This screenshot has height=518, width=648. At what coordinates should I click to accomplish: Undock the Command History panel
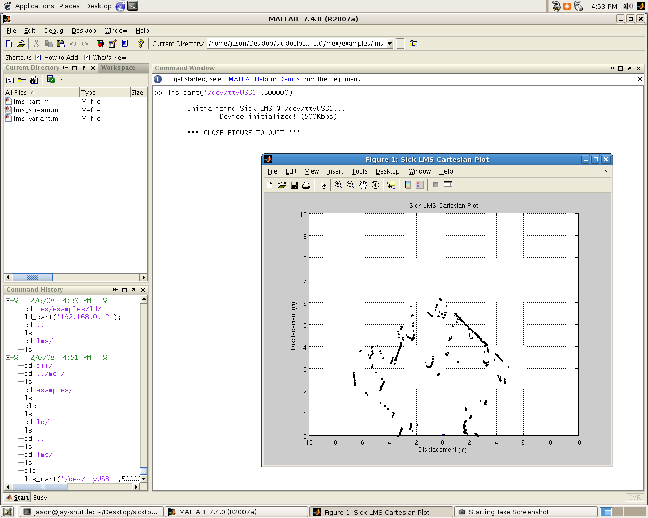click(x=133, y=290)
